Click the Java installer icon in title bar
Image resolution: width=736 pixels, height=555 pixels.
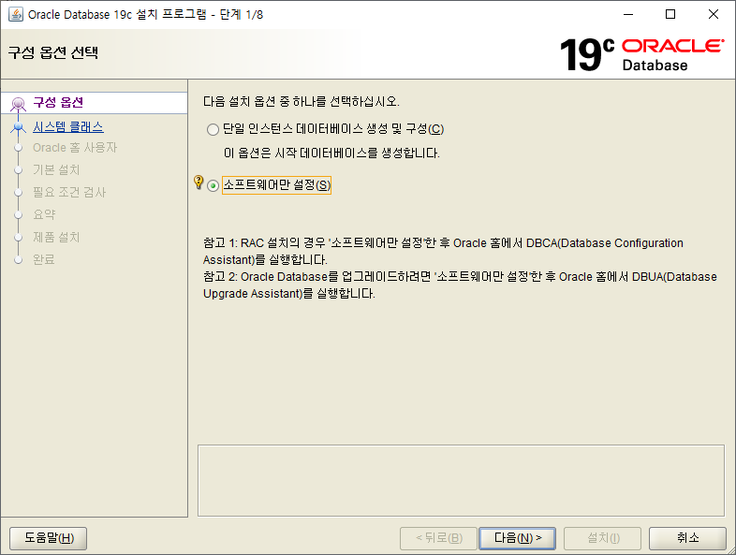click(16, 14)
